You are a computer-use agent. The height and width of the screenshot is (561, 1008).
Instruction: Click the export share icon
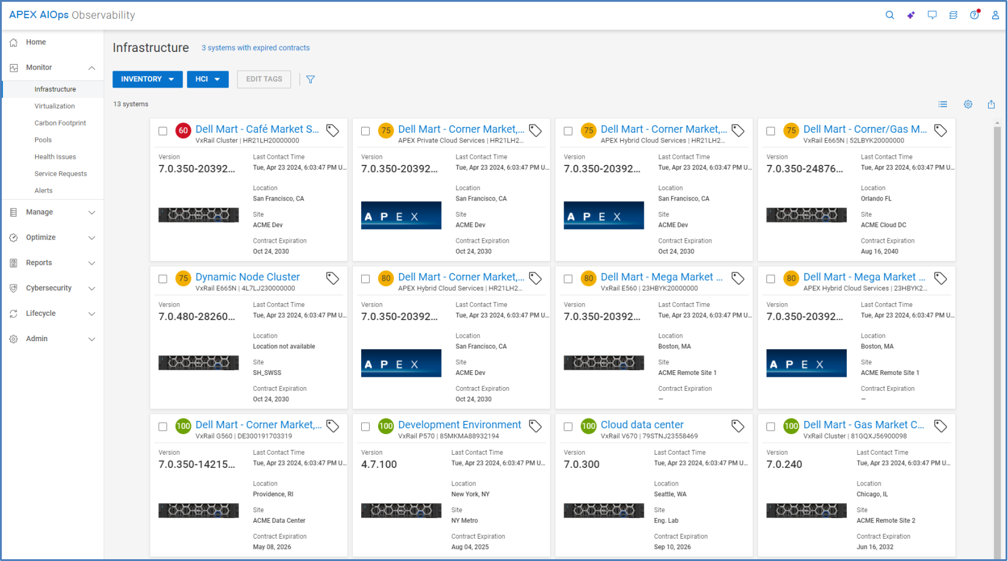(x=991, y=104)
